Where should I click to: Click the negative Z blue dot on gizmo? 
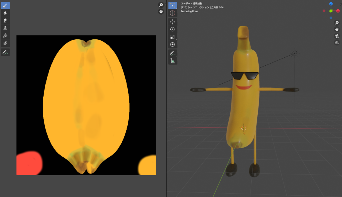(x=331, y=18)
